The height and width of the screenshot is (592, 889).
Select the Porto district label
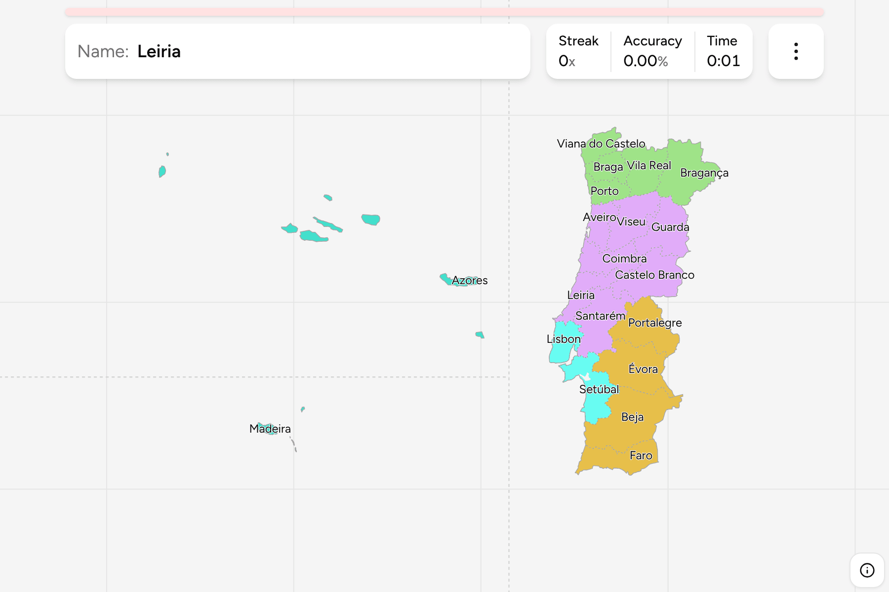[x=605, y=191]
